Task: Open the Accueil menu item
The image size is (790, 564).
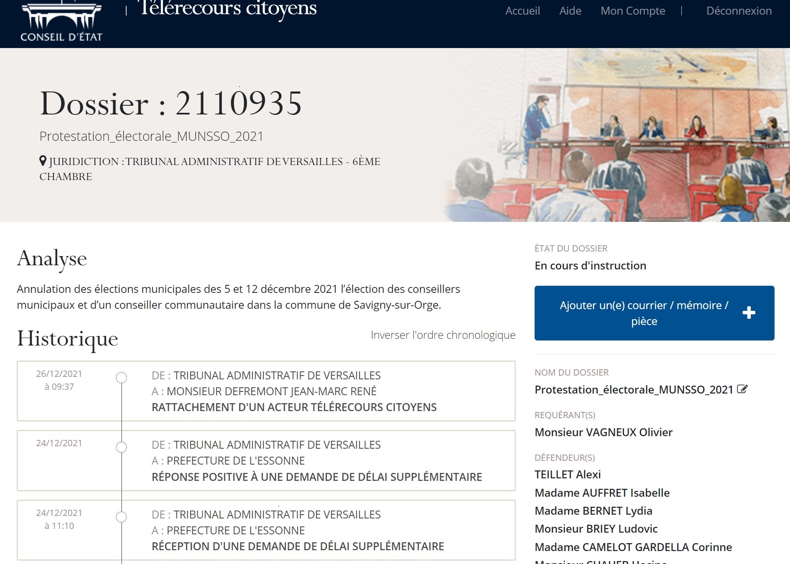Action: 522,11
